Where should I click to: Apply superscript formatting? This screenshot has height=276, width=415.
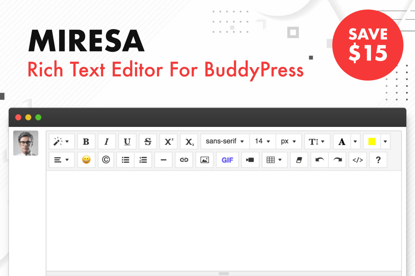tap(168, 142)
